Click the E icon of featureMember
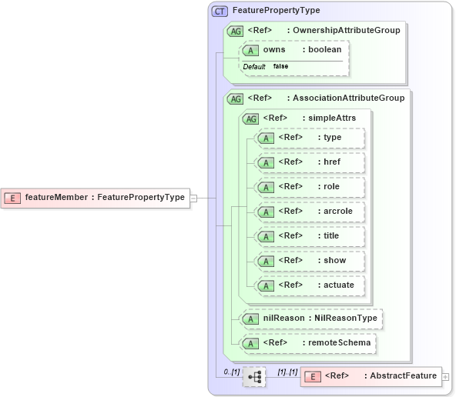456x397 pixels. pos(12,198)
